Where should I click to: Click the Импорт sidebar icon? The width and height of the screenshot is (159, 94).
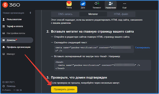[4, 54]
